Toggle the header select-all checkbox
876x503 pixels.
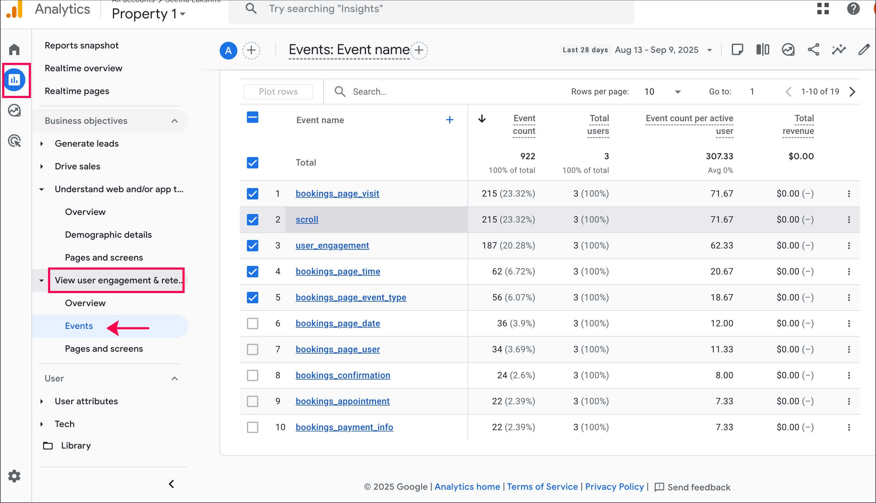253,117
